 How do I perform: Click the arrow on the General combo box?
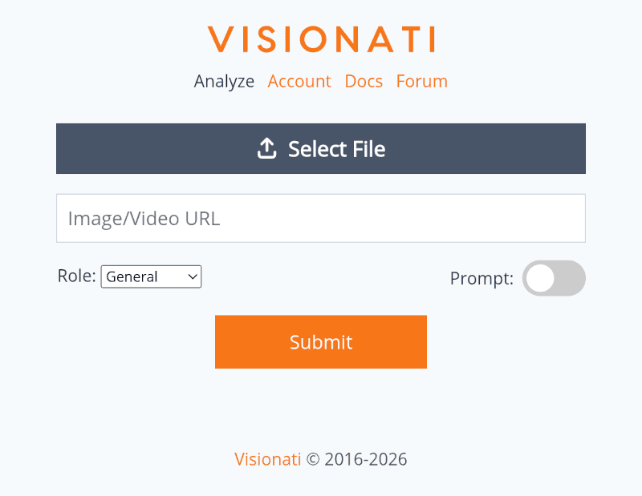click(x=191, y=276)
